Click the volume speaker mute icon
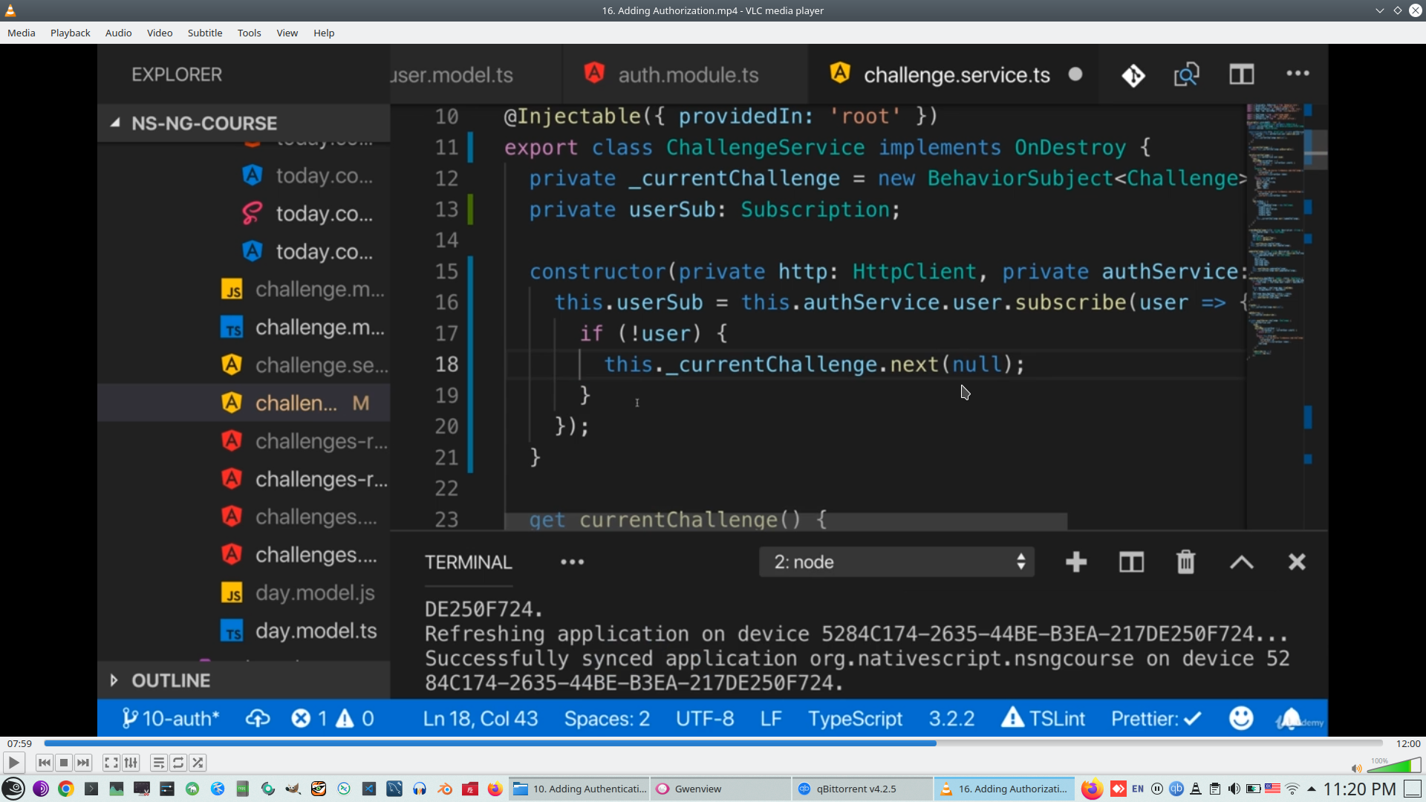The width and height of the screenshot is (1426, 802). tap(1356, 769)
